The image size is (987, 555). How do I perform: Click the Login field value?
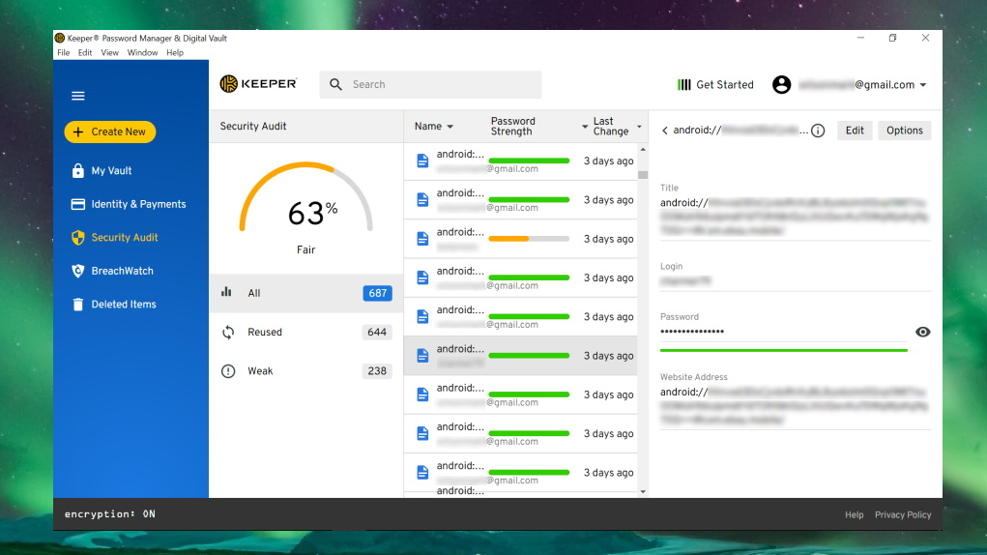(685, 280)
